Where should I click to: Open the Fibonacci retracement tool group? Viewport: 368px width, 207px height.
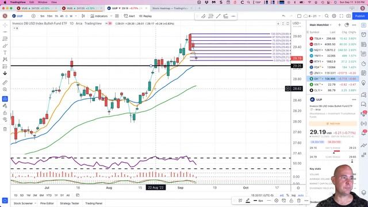(5, 39)
